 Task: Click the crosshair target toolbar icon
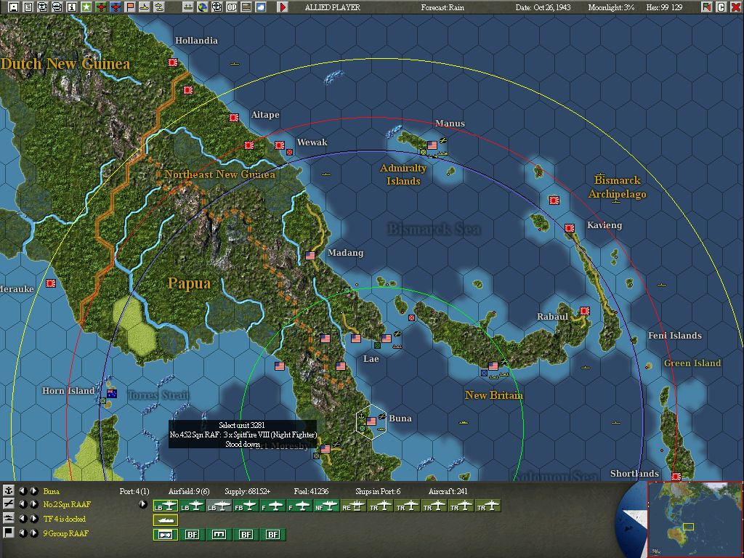(217, 7)
